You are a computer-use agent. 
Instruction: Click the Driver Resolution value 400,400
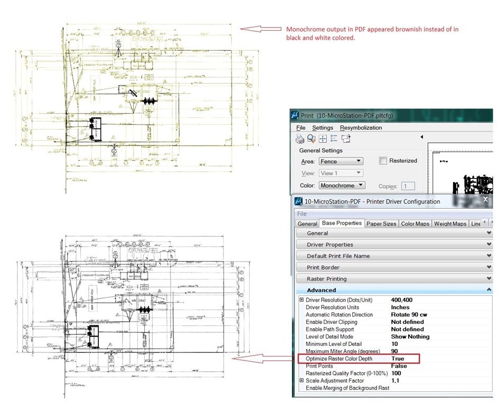point(402,300)
